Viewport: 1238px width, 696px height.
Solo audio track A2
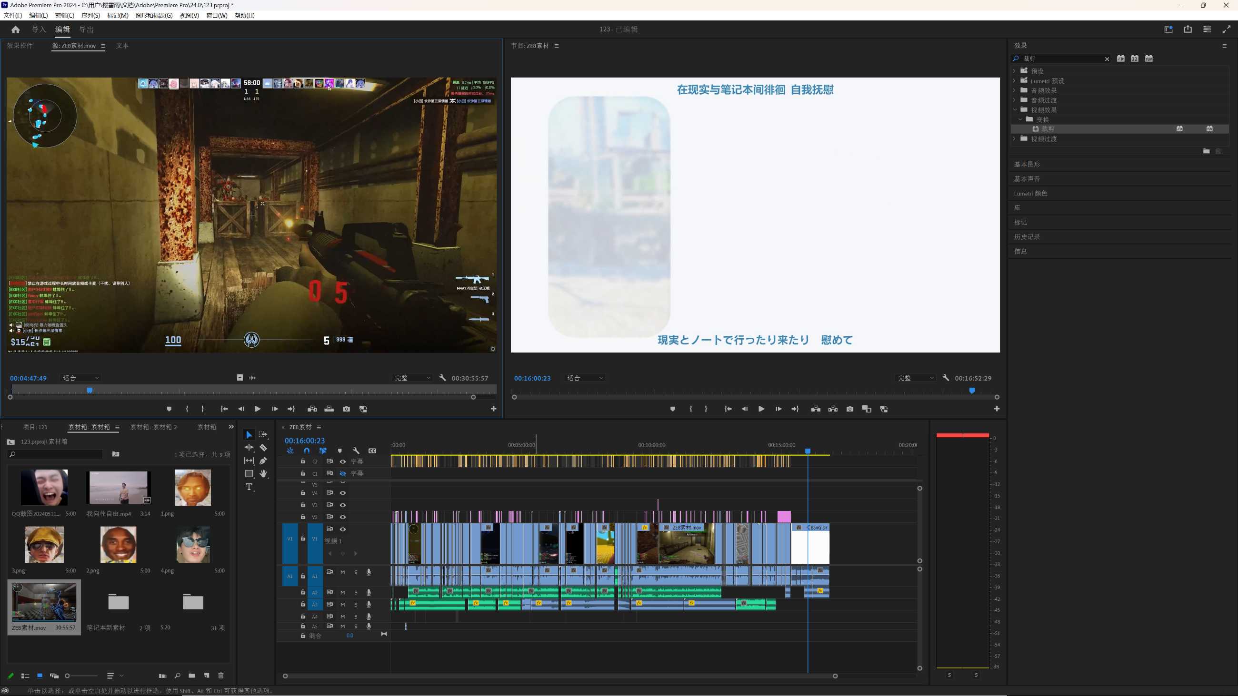tap(356, 593)
